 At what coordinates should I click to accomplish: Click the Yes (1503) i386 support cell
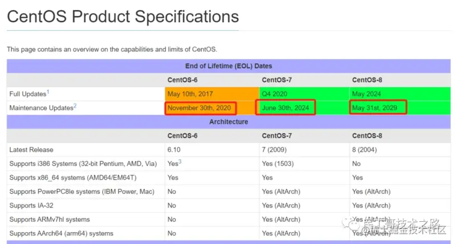click(278, 164)
